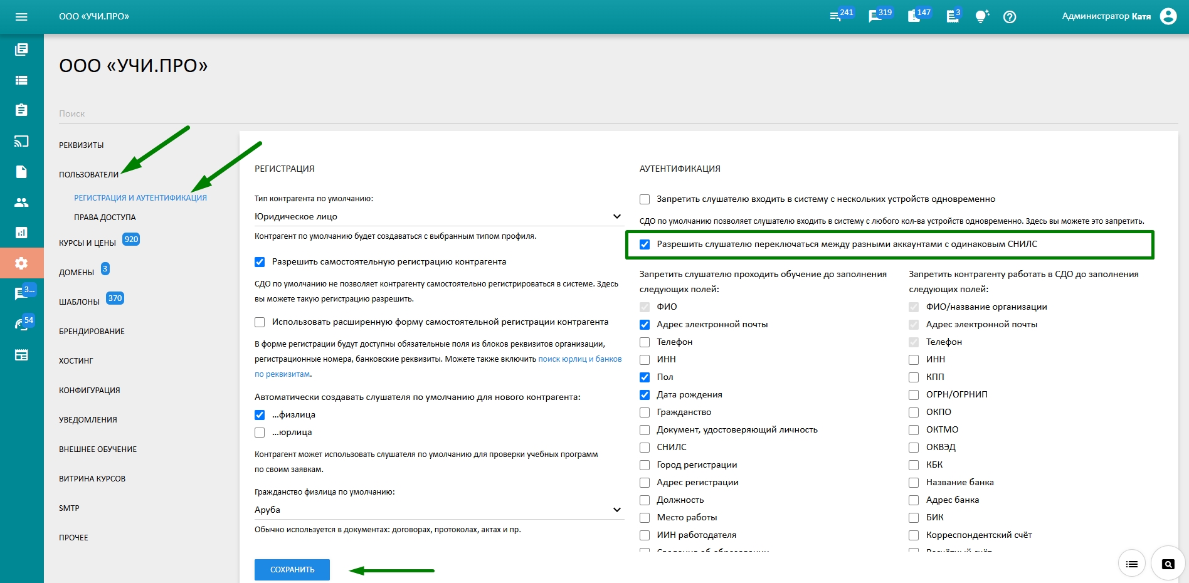Viewport: 1189px width, 583px height.
Task: Enable the Телефон field for learner
Action: coord(645,342)
